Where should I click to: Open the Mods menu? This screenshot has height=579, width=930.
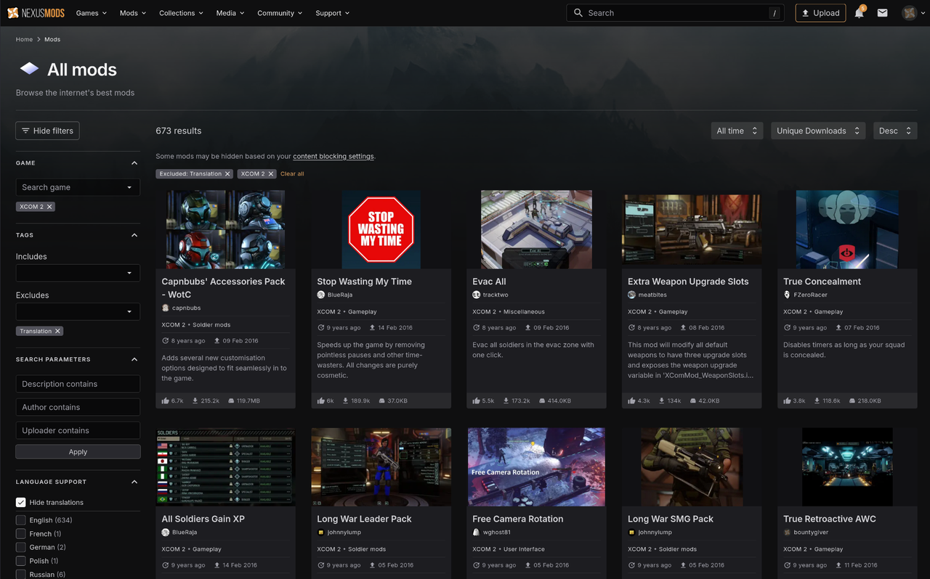coord(133,13)
